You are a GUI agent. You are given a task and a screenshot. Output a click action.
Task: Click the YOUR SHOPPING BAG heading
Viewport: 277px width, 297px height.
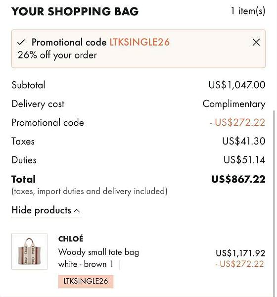point(75,11)
